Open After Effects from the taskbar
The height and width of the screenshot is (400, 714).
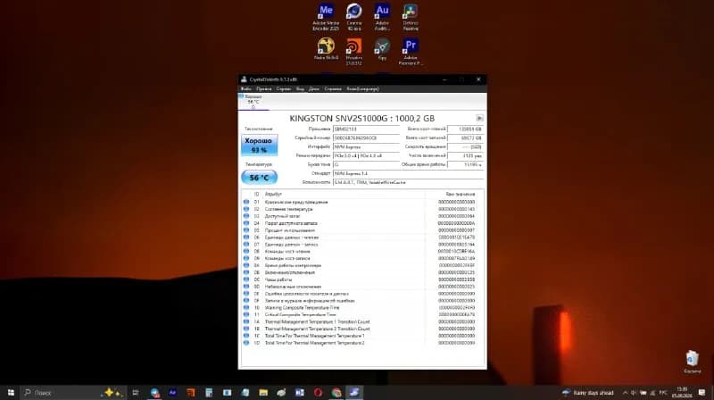[172, 392]
